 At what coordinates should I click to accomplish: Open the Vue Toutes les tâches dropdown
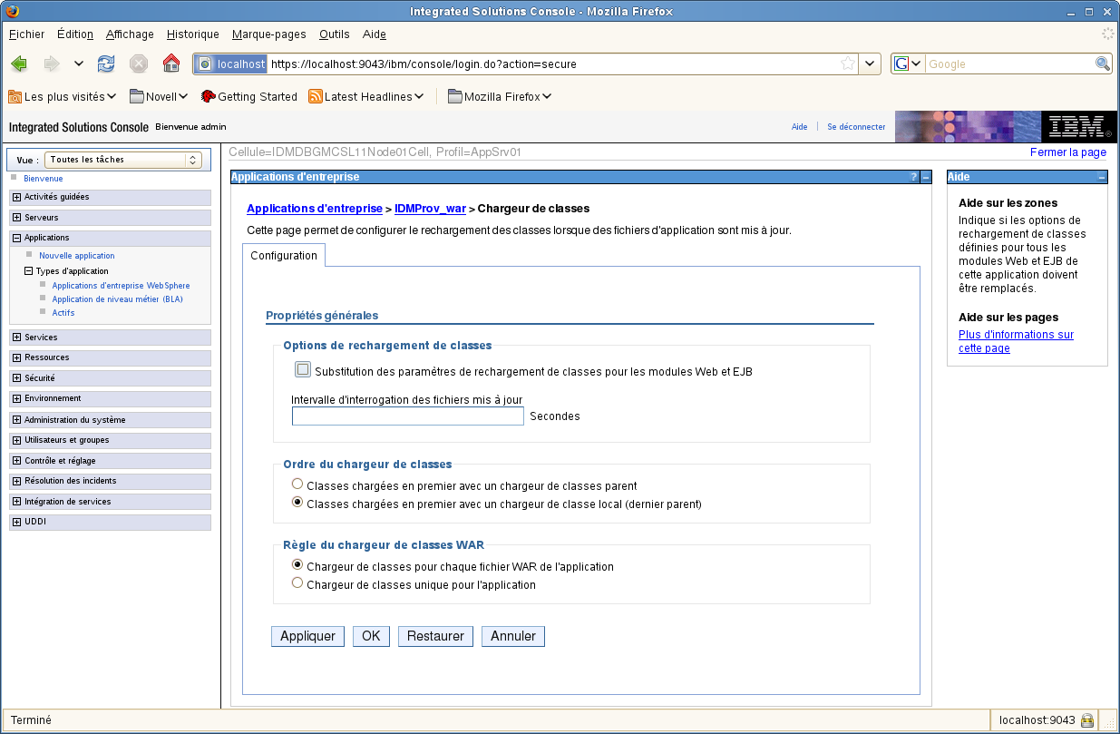pos(123,160)
